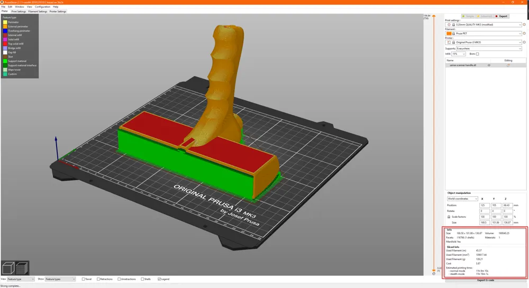The width and height of the screenshot is (529, 288).
Task: Click the Export G-code button
Action: coord(486,280)
